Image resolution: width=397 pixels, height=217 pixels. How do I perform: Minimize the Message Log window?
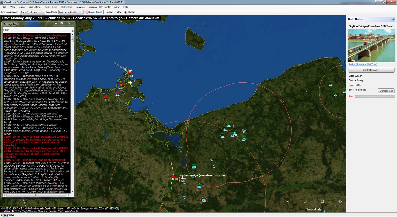(x=56, y=24)
